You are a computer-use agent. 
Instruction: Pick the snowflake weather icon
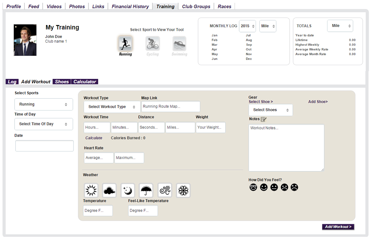tap(183, 190)
